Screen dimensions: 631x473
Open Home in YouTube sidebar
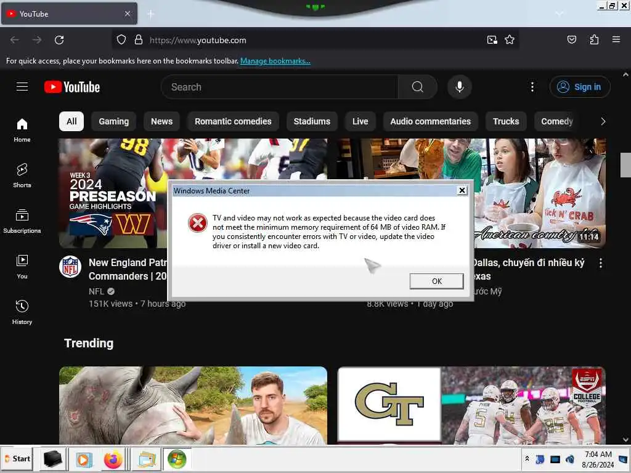[x=22, y=131]
